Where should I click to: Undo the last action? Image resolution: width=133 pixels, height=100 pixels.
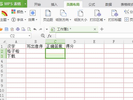coord(35,29)
